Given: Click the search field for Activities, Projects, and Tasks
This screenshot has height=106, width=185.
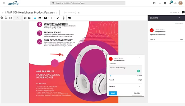Looking at the screenshot, I should click(88, 3).
